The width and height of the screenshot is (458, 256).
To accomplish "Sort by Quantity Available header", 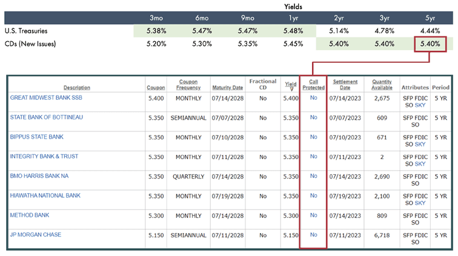I will pyautogui.click(x=382, y=85).
